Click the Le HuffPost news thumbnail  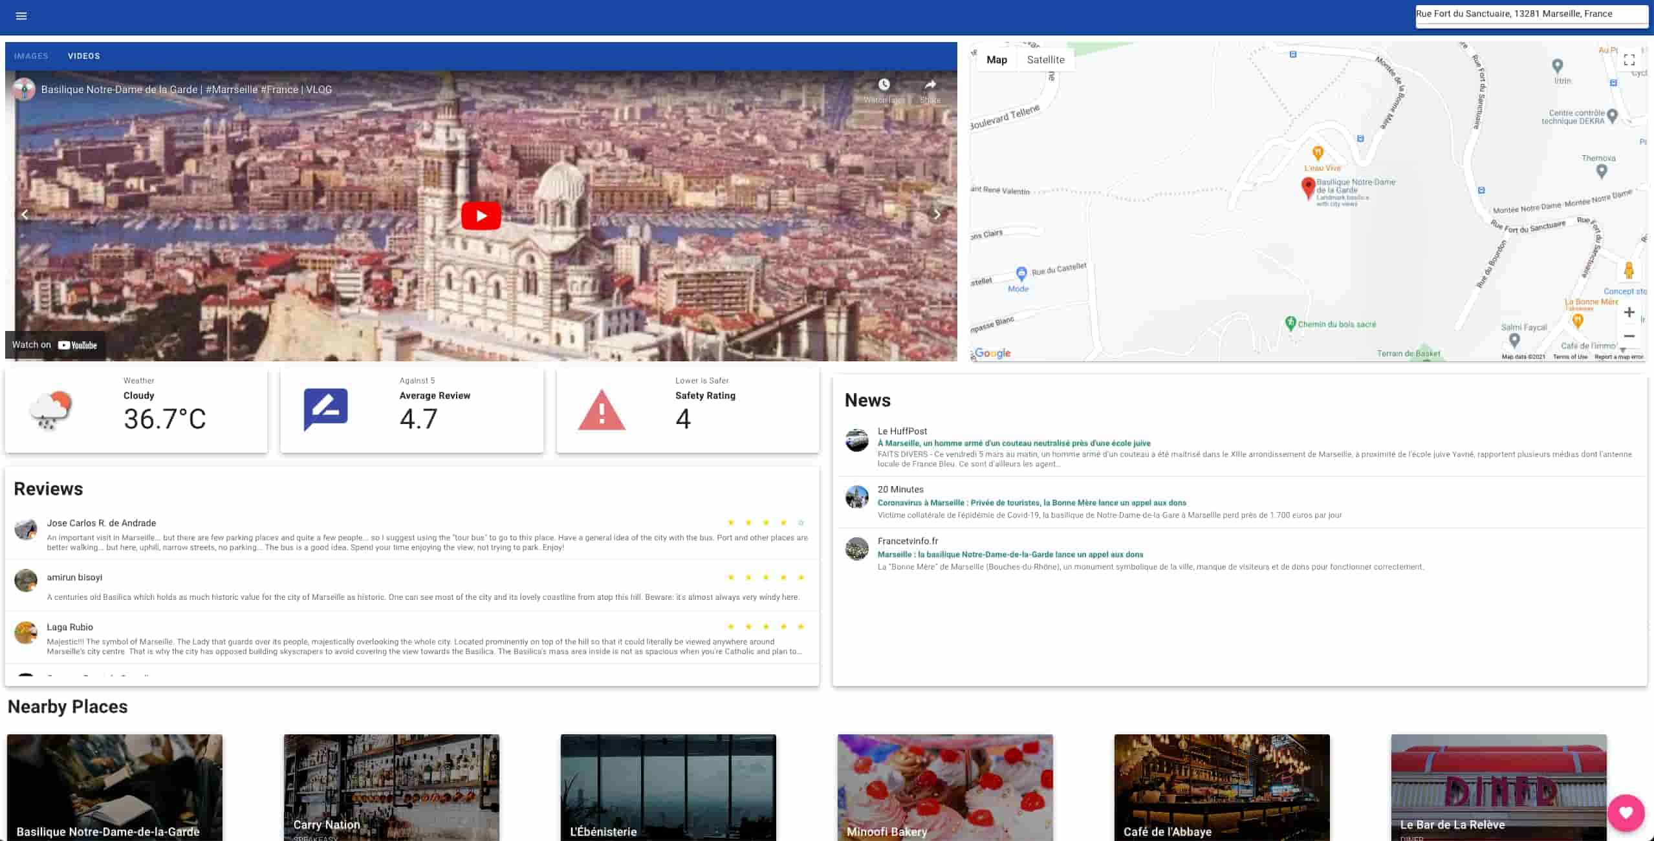856,440
